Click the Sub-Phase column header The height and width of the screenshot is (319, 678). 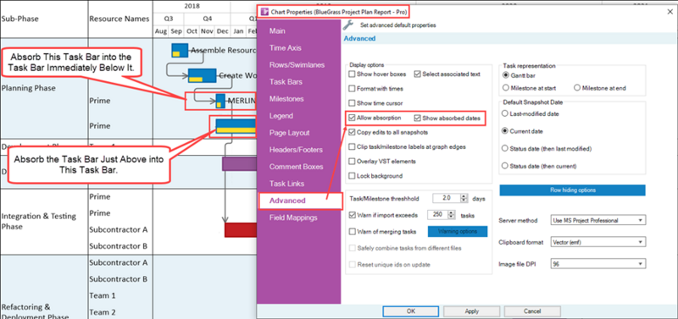pyautogui.click(x=19, y=19)
